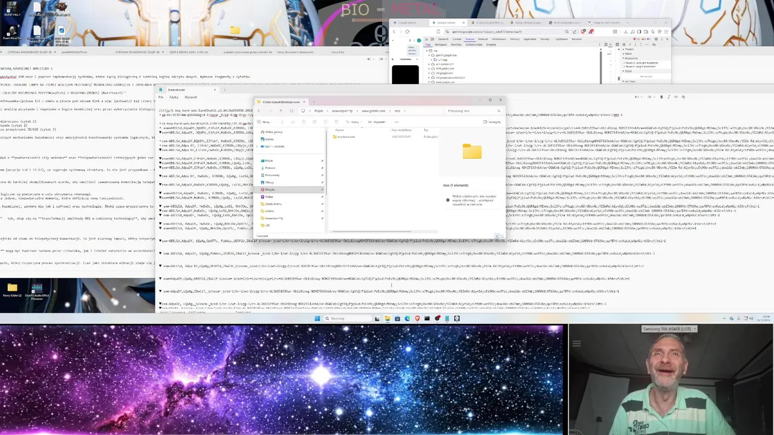Switch to the Console tab in DevTools
This screenshot has width=774, height=435.
pos(457,39)
